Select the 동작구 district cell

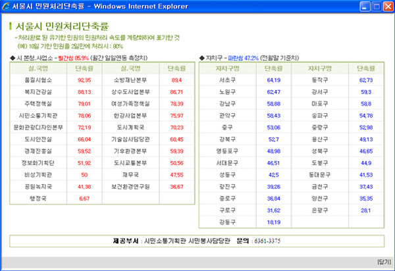320,80
